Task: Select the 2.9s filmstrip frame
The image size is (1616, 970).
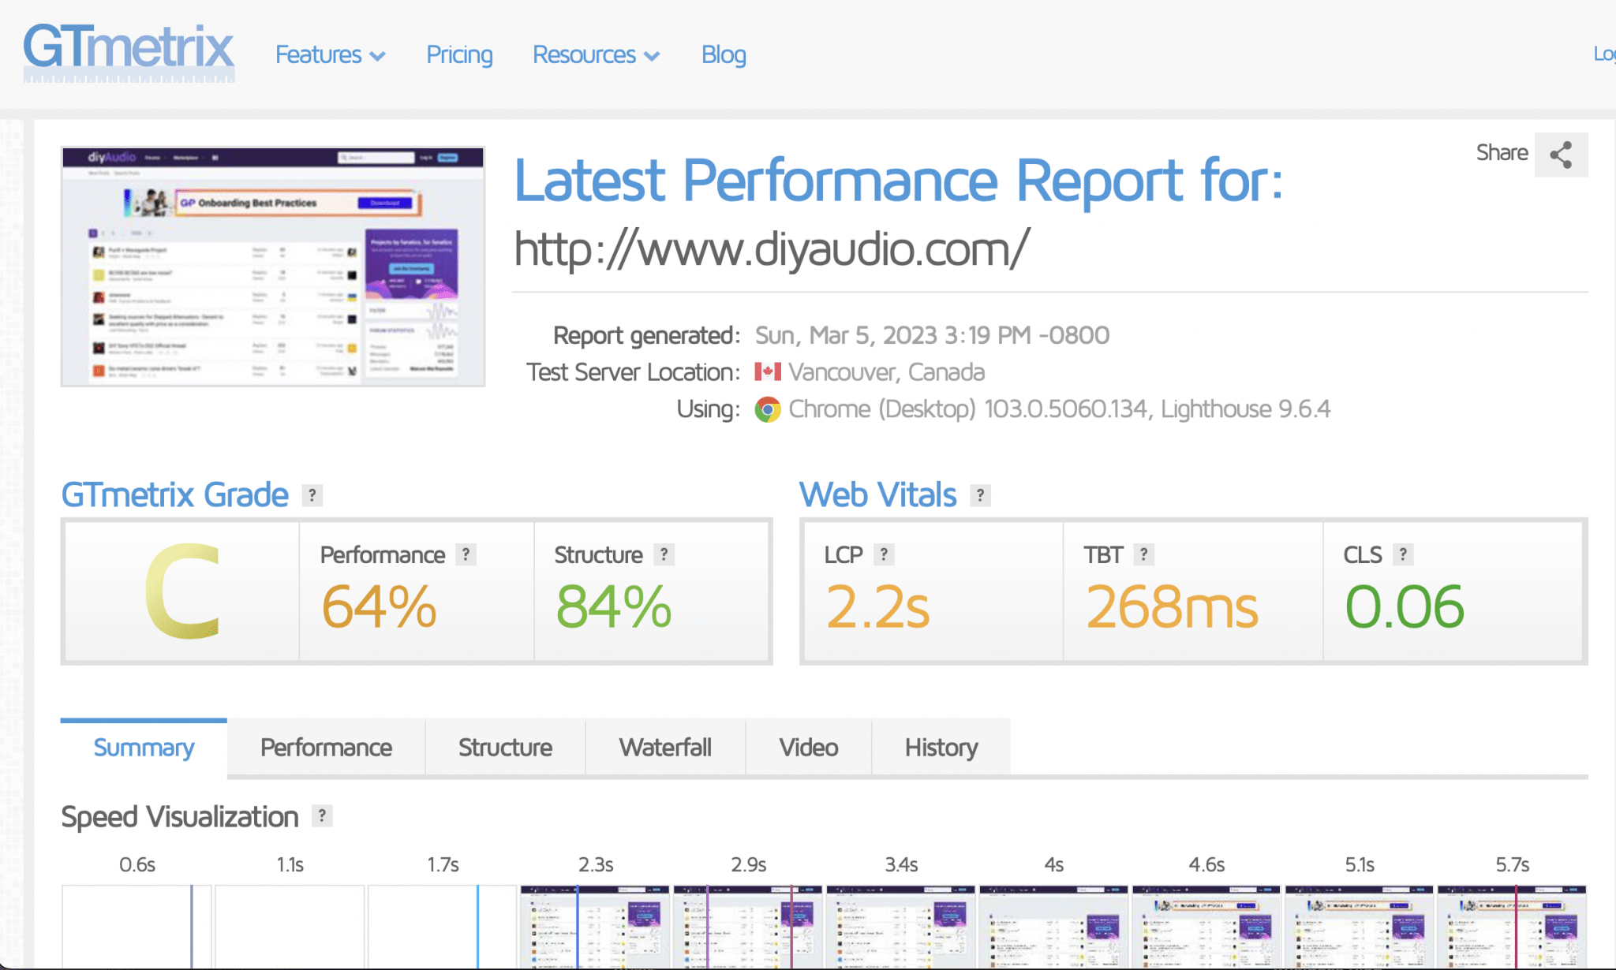Action: (748, 927)
